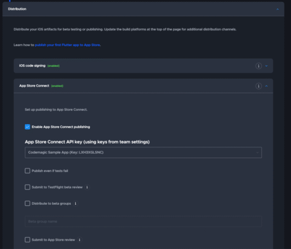The width and height of the screenshot is (291, 249).
Task: Click the iOS code signing title
Action: pos(32,65)
